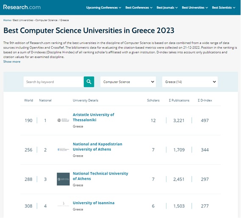Open Aristotle University of Thessaloniki logo
This screenshot has width=241, height=219.
(63, 120)
